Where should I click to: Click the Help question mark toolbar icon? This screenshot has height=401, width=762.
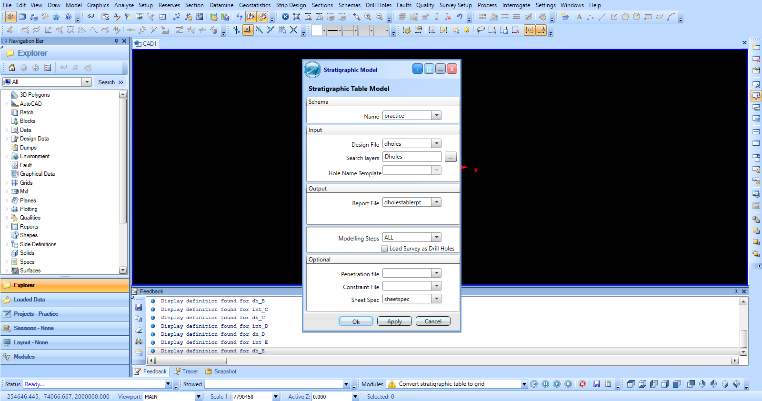(68, 17)
